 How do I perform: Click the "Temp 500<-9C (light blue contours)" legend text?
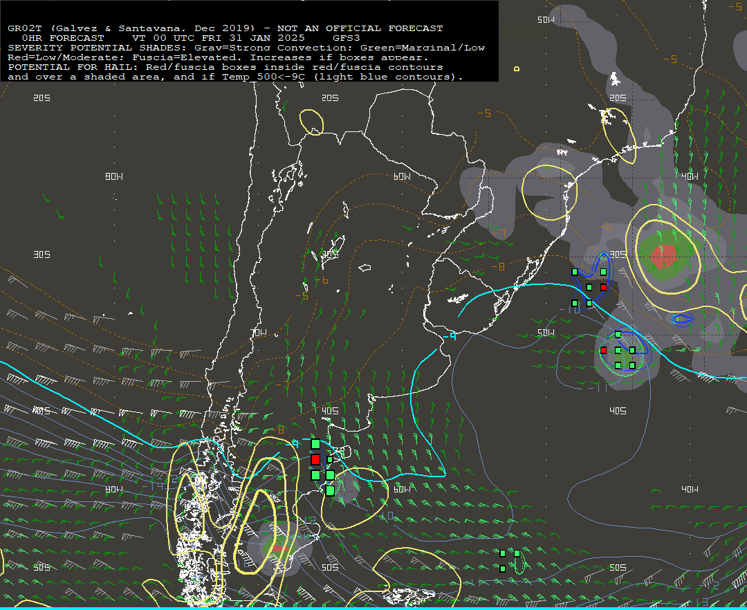(342, 77)
